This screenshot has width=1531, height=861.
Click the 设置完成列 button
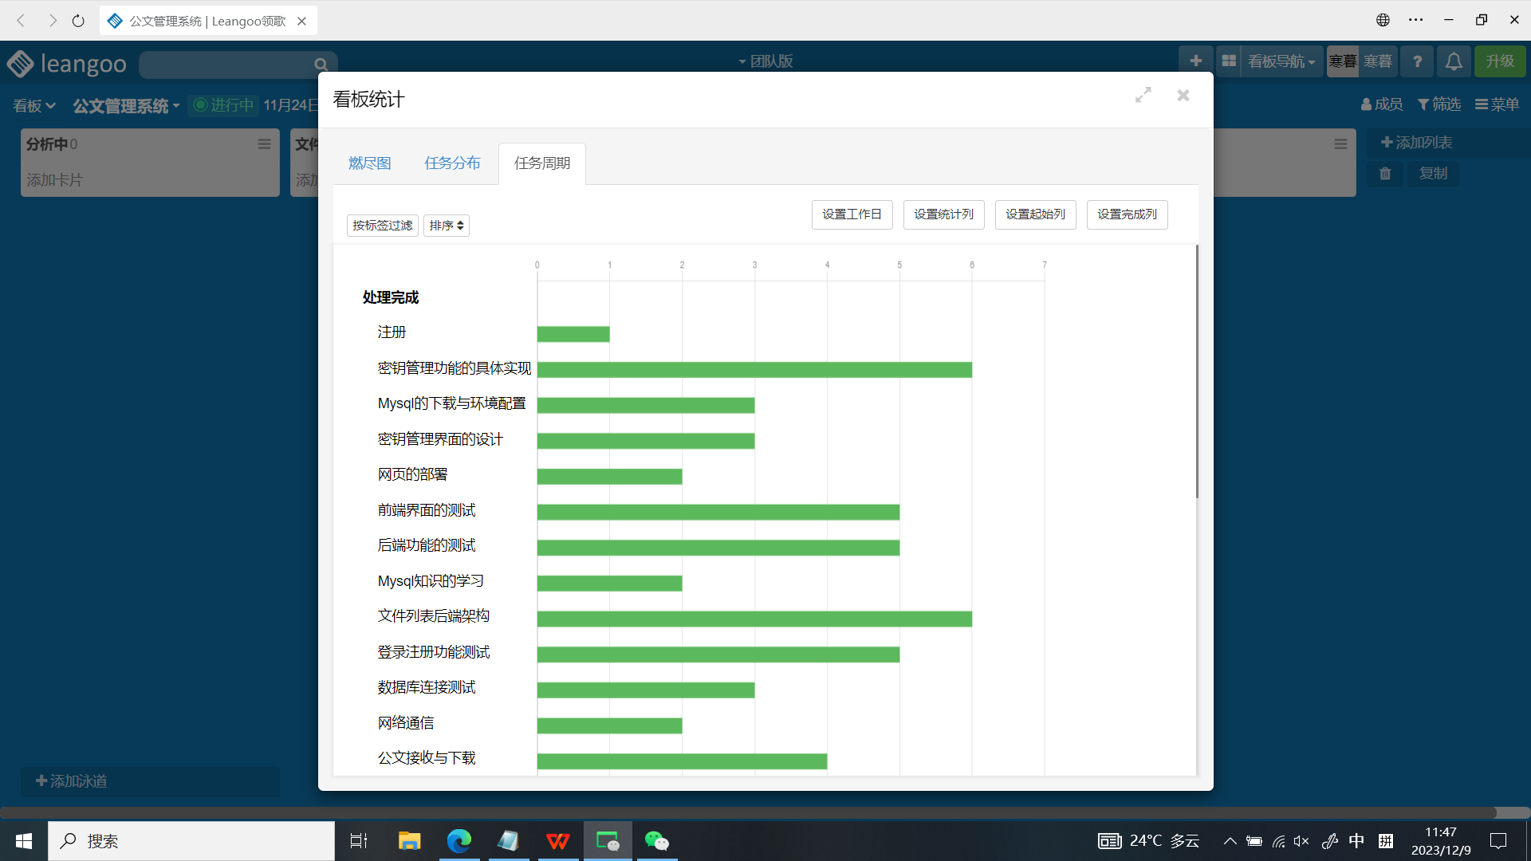click(1127, 214)
